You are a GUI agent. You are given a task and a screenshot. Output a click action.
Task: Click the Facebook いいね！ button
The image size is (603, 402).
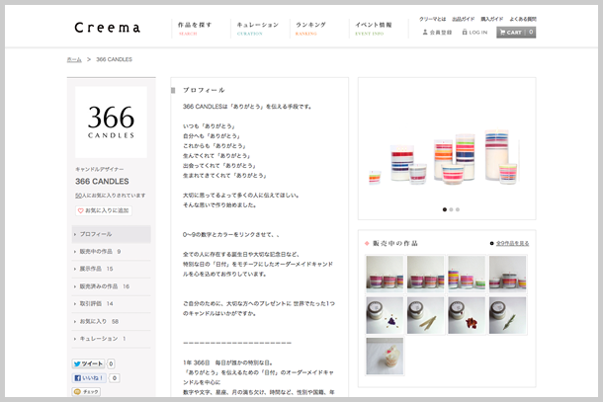[x=89, y=378]
